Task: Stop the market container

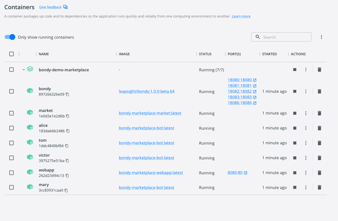Action: [295, 113]
